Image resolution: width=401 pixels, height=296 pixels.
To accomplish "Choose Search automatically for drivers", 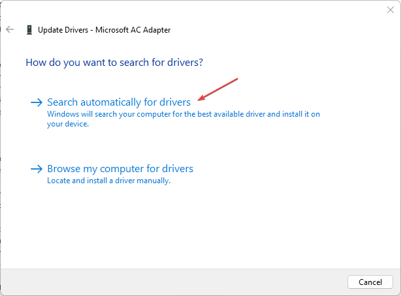I will point(119,102).
